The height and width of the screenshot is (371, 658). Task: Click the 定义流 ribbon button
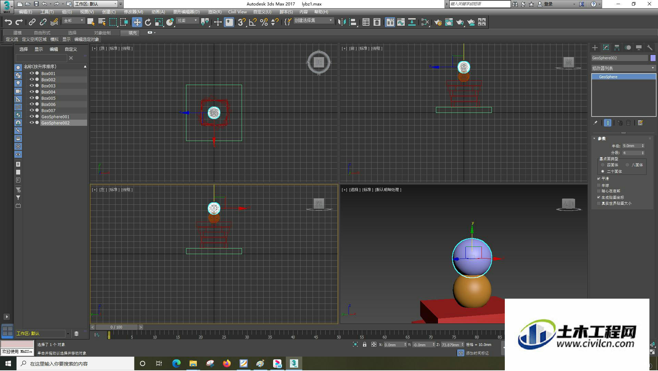tap(12, 39)
